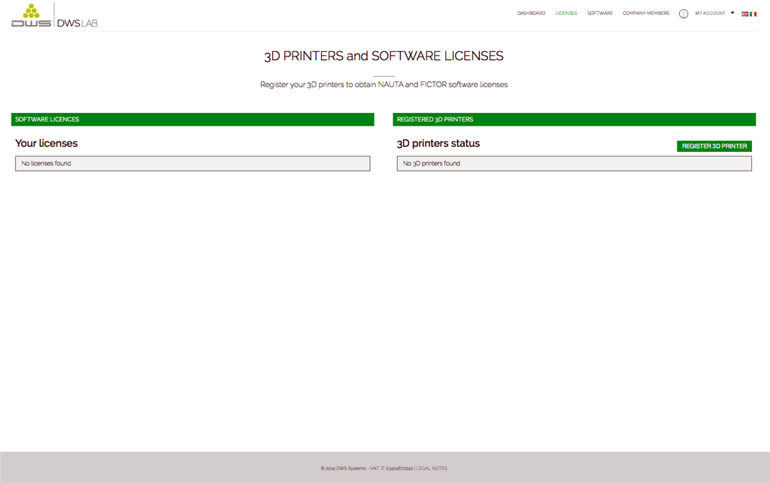Open the Software navigation item

click(x=599, y=14)
